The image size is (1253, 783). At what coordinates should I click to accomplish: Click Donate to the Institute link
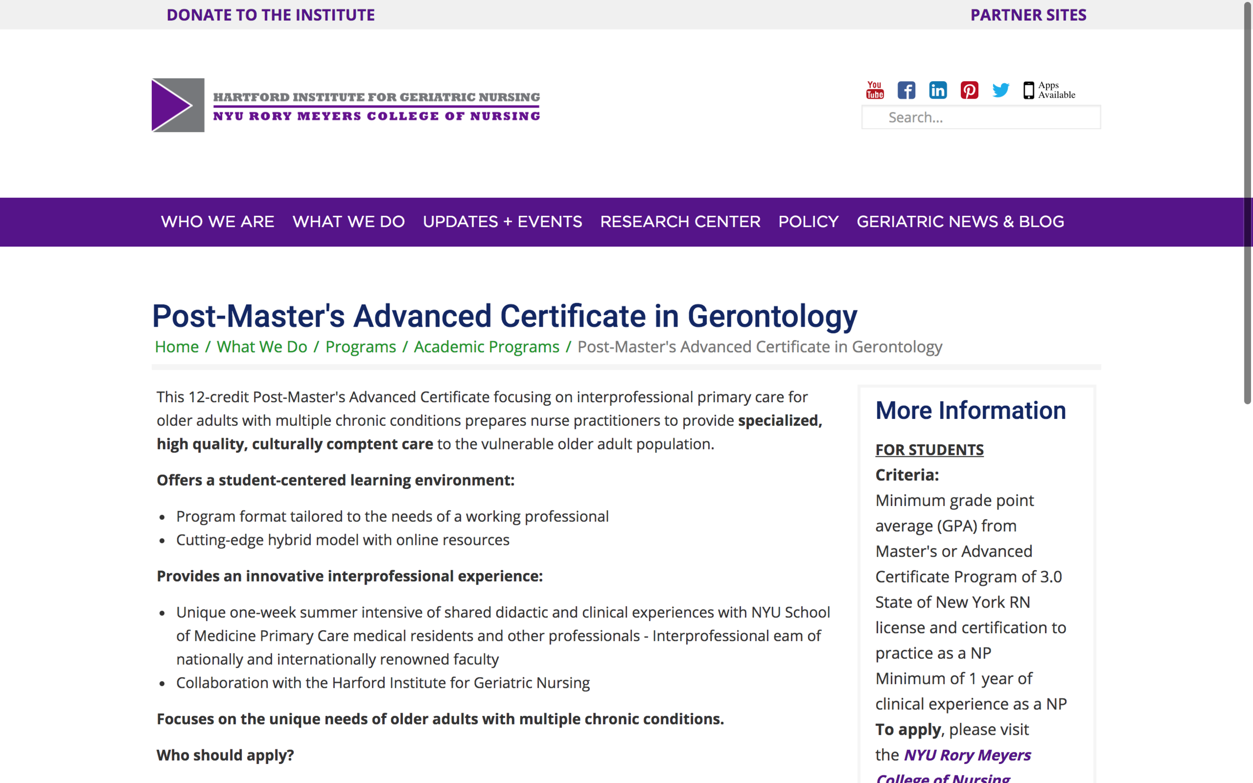[270, 15]
